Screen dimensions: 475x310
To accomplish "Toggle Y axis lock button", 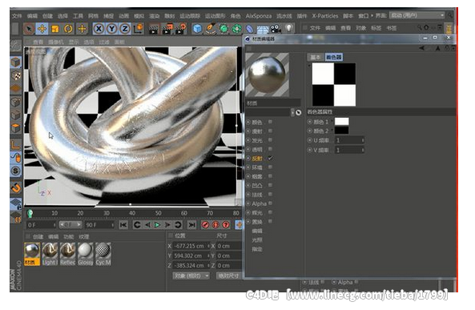I will (x=112, y=29).
